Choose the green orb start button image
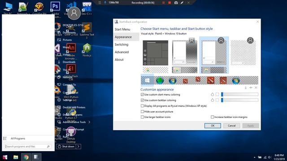Image resolution: width=287 pixels, height=161 pixels. 160,80
